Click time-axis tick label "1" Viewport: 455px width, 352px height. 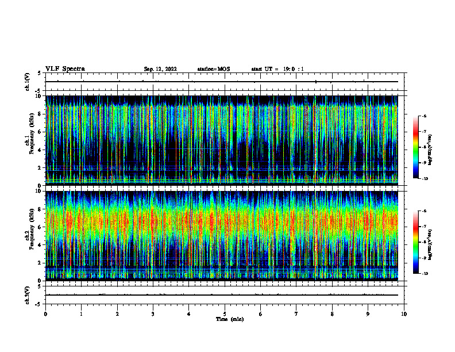pos(81,314)
